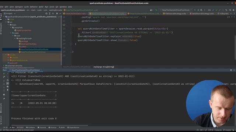Image resolution: width=236 pixels, height=132 pixels.
Task: Click the ReadTestDataWithoutPushdown Run tab
Action: pos(25,70)
